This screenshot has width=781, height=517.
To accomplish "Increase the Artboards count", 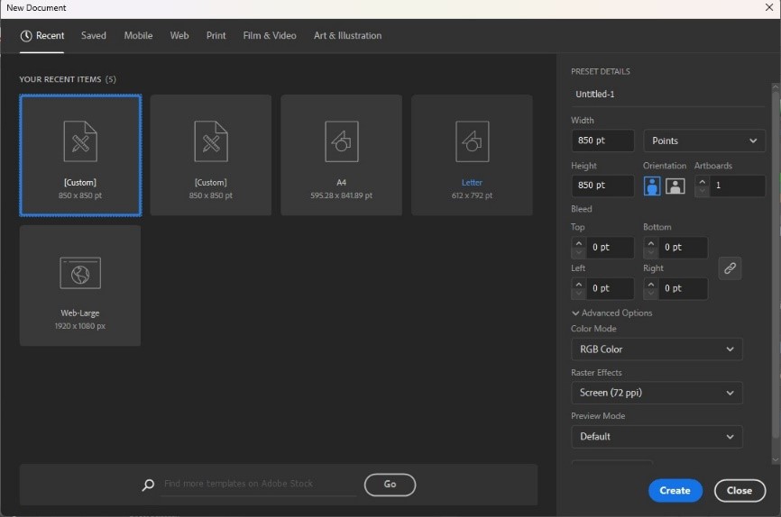I will coord(703,181).
